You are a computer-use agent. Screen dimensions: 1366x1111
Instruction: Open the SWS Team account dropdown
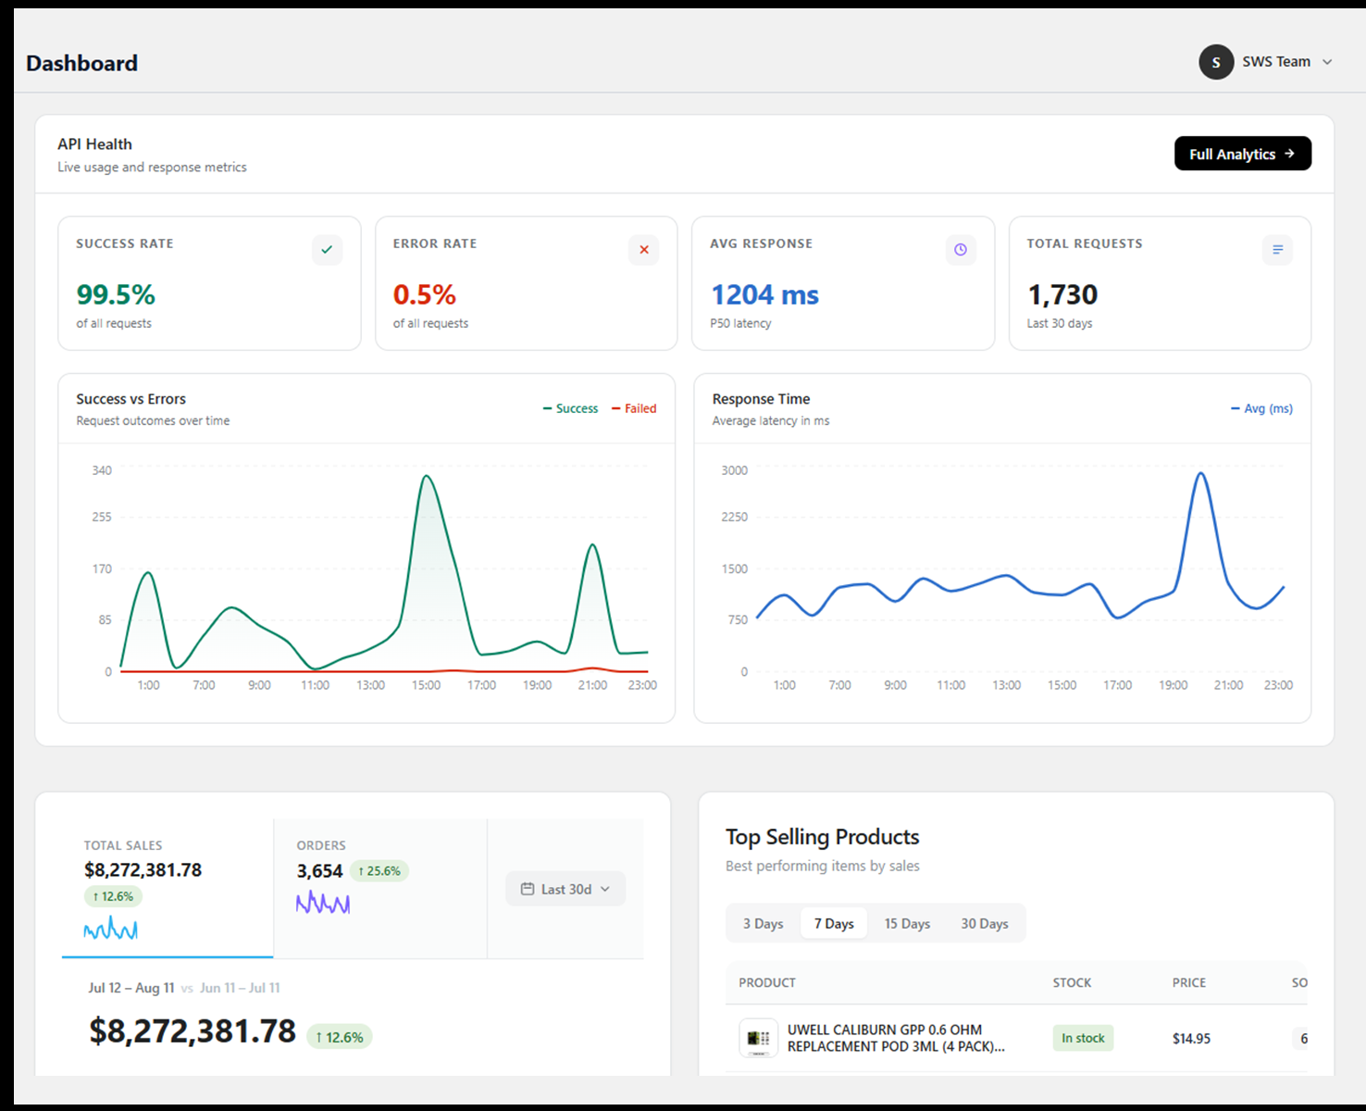(x=1266, y=62)
